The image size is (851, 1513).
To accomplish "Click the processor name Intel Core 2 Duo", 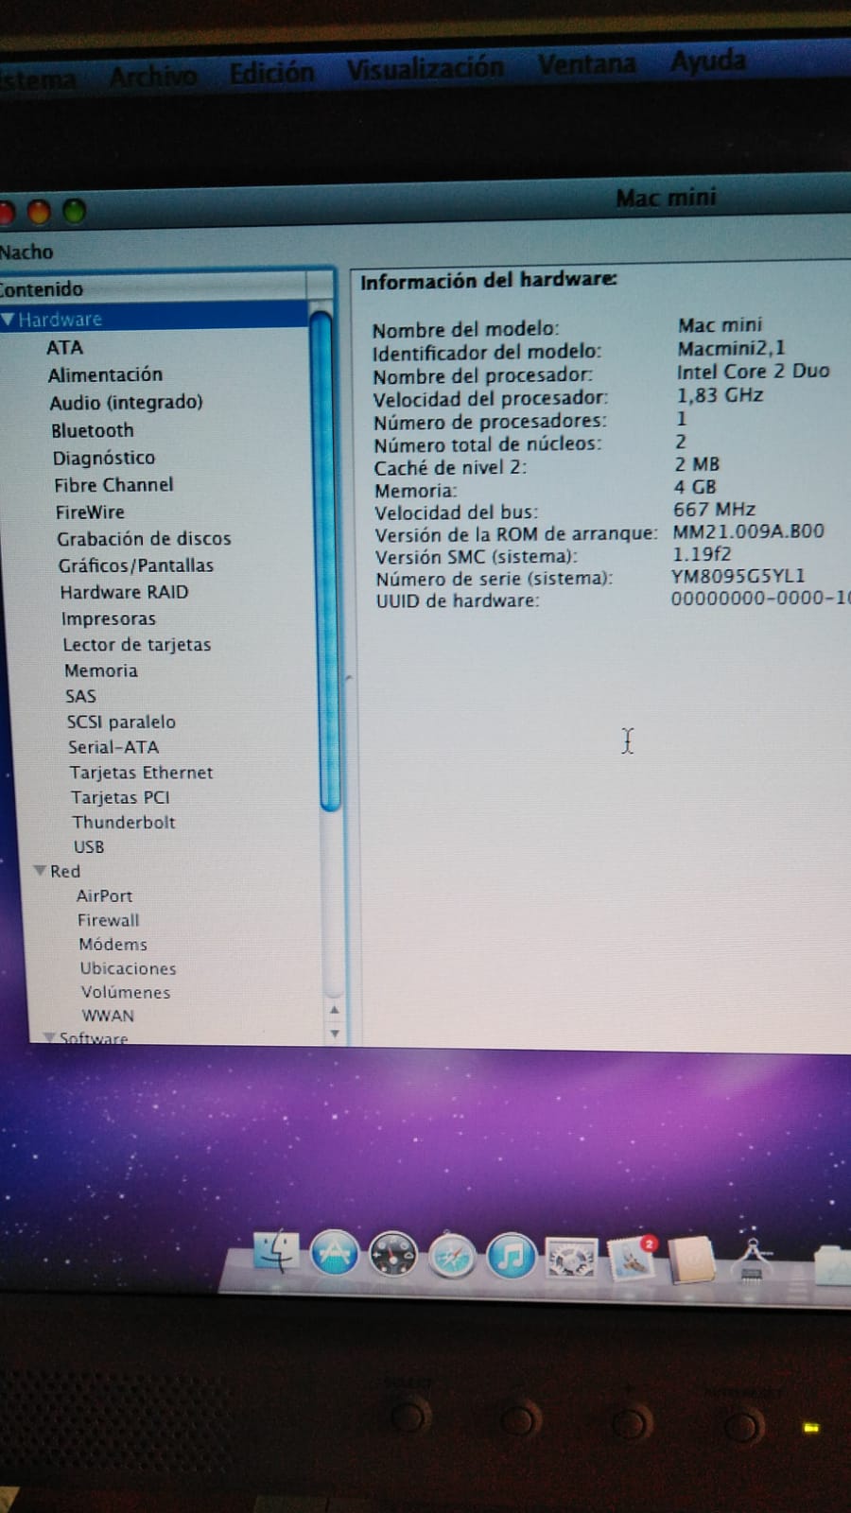I will (753, 371).
